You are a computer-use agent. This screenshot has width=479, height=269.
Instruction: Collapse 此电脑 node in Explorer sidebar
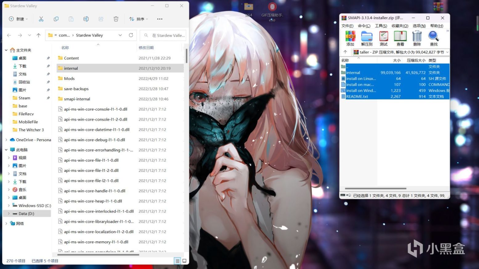6,150
